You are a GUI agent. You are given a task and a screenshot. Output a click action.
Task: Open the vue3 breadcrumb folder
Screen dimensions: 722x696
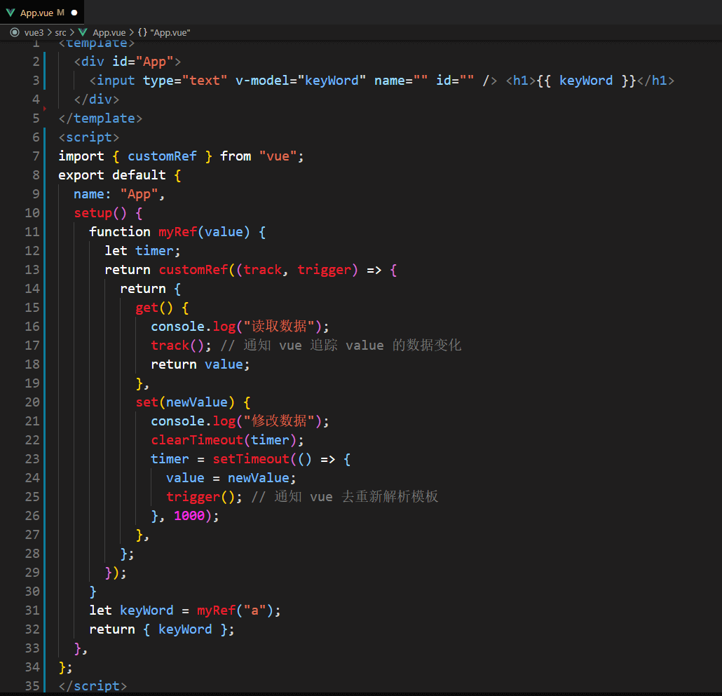[x=34, y=33]
